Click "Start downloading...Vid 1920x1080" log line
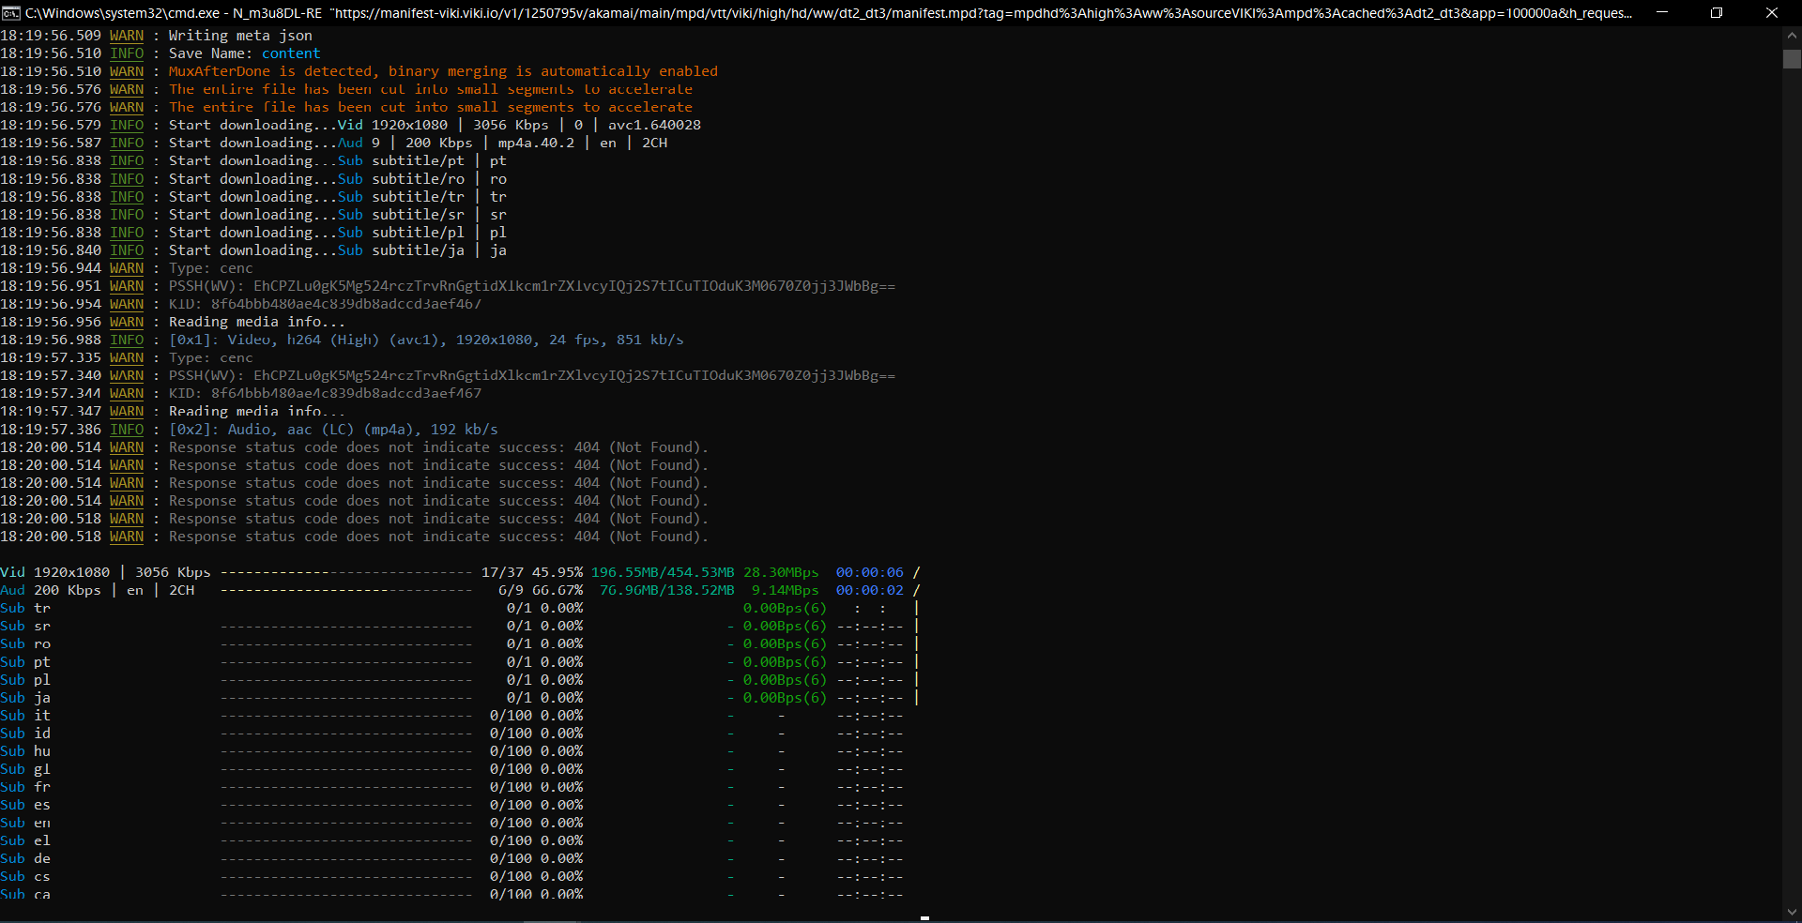 coord(434,125)
